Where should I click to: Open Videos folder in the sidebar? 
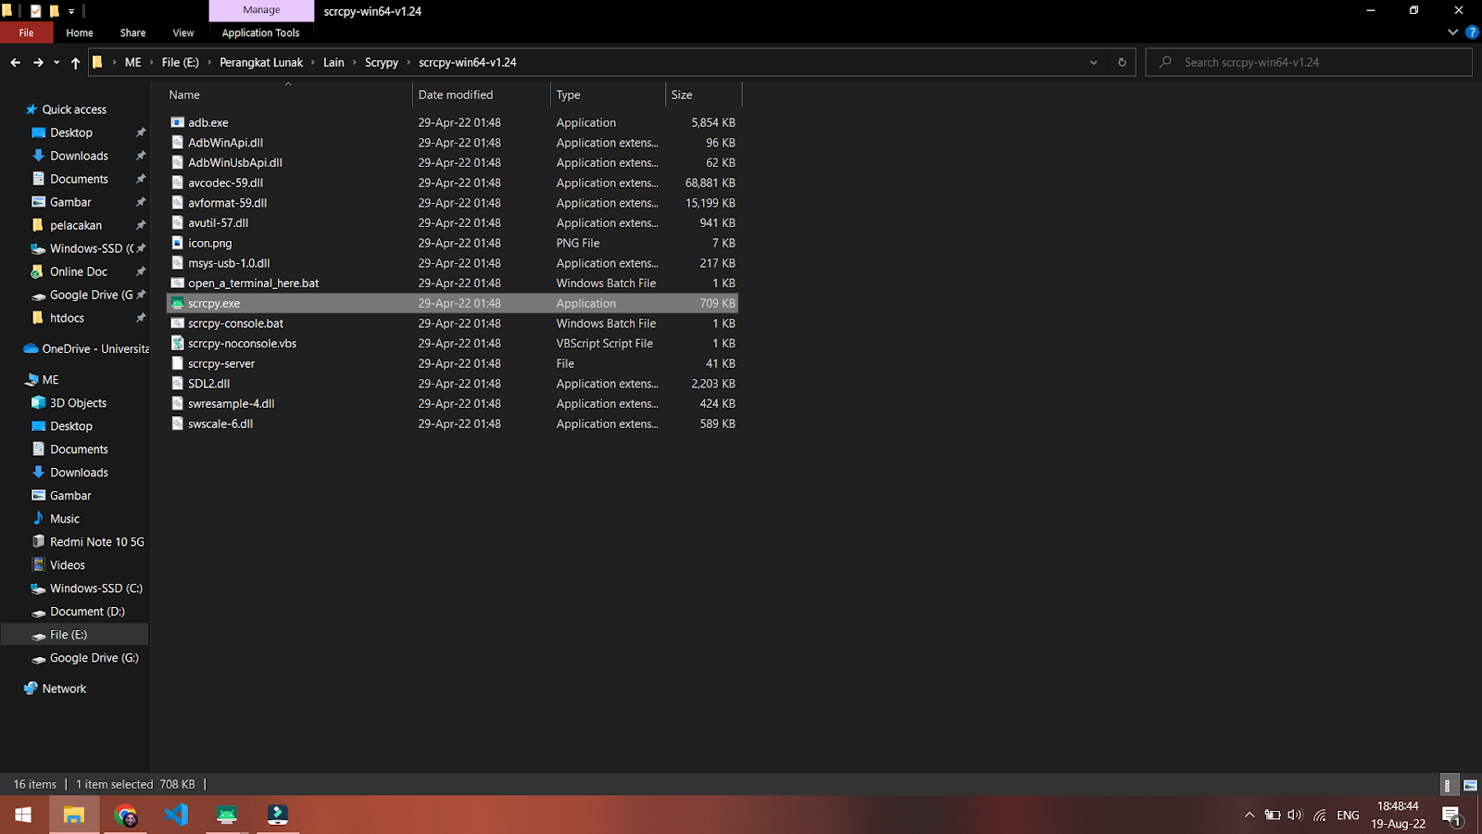point(68,565)
